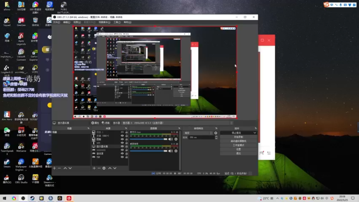Click the 开始录制 start recording button
Image resolution: width=359 pixels, height=202 pixels.
(238, 137)
